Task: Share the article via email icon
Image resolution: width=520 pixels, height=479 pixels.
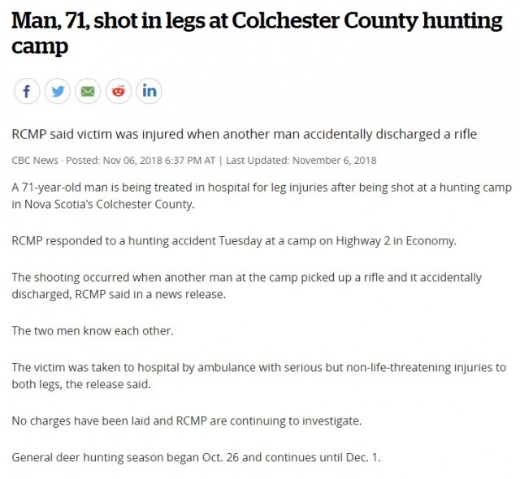Action: pos(88,91)
